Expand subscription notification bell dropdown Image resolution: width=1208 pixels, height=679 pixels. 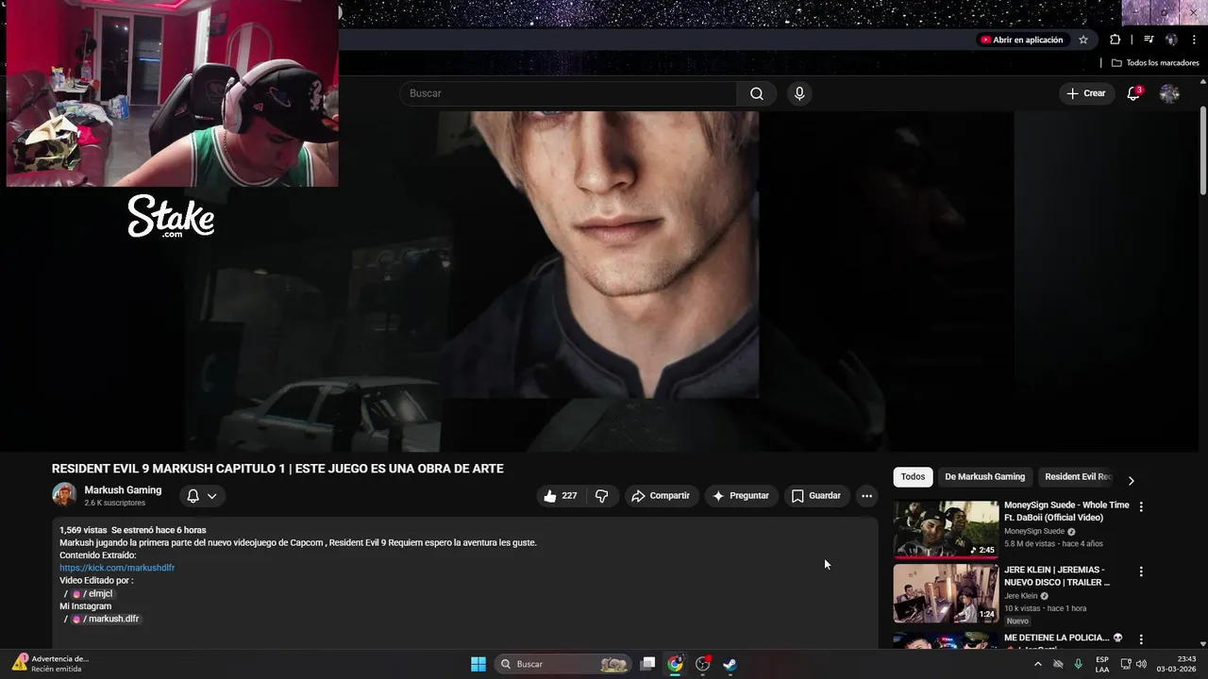pyautogui.click(x=202, y=496)
